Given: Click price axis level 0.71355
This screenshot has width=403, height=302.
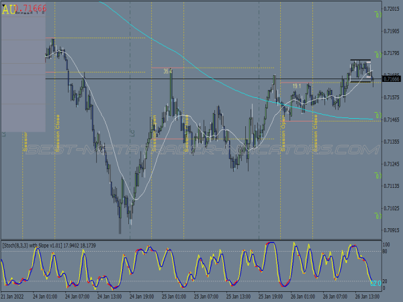Looking at the screenshot, I should tap(392, 142).
